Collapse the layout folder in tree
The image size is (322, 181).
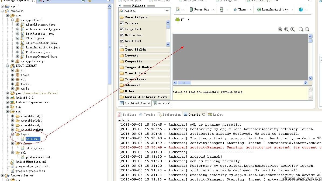click(13, 134)
